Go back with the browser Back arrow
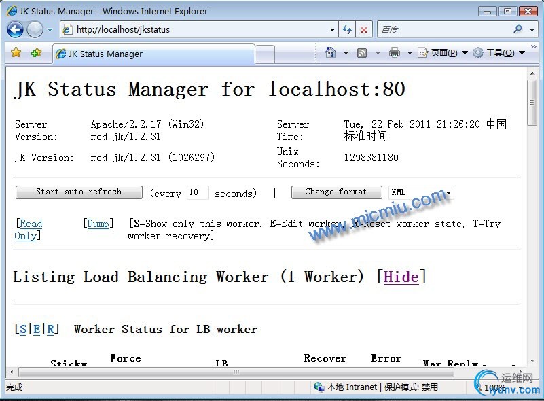The width and height of the screenshot is (544, 401). tap(15, 29)
